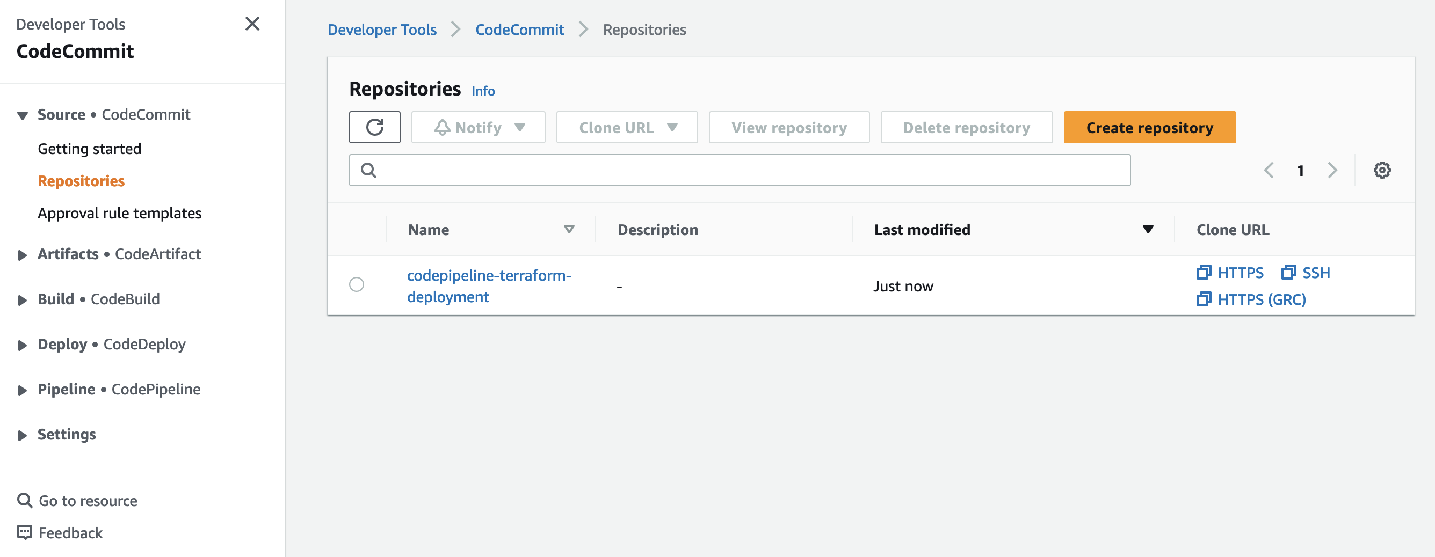Open the Notify dropdown
This screenshot has width=1435, height=557.
pos(478,127)
